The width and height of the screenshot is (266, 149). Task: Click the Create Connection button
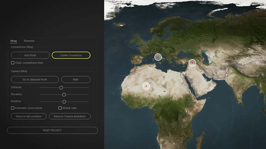click(x=71, y=55)
